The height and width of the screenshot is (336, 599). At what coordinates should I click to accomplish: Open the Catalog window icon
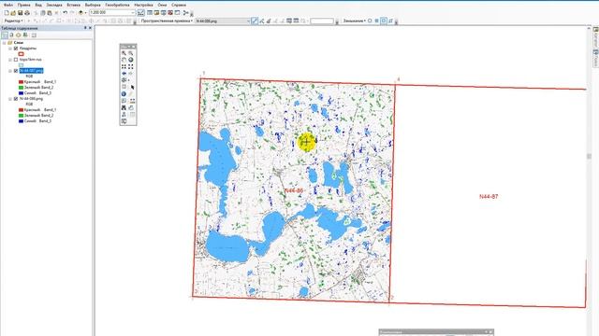(x=156, y=12)
